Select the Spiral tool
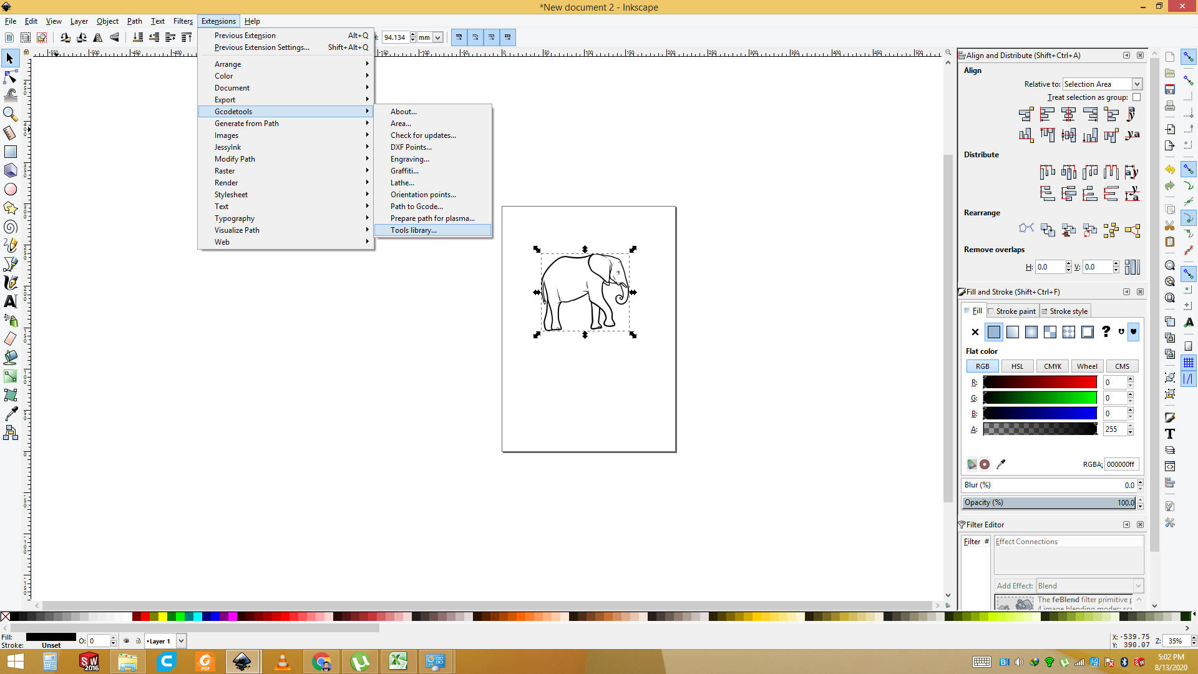The height and width of the screenshot is (674, 1198). (x=11, y=227)
